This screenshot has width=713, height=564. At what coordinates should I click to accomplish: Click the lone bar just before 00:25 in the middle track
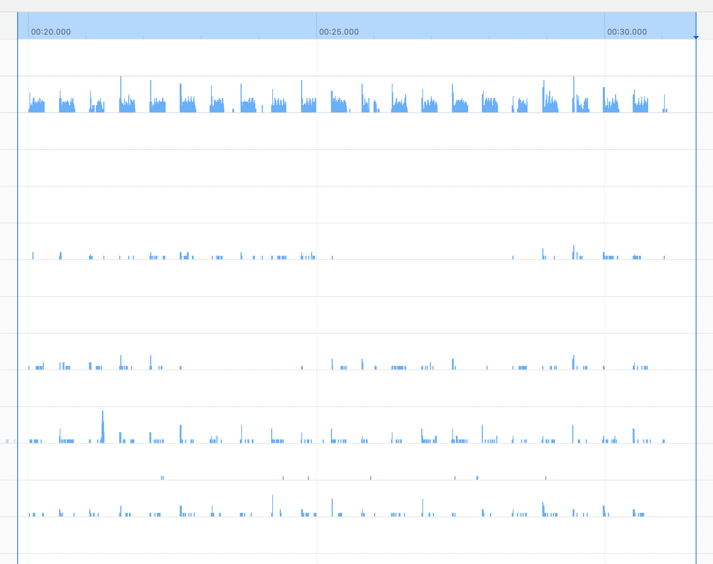(x=302, y=367)
